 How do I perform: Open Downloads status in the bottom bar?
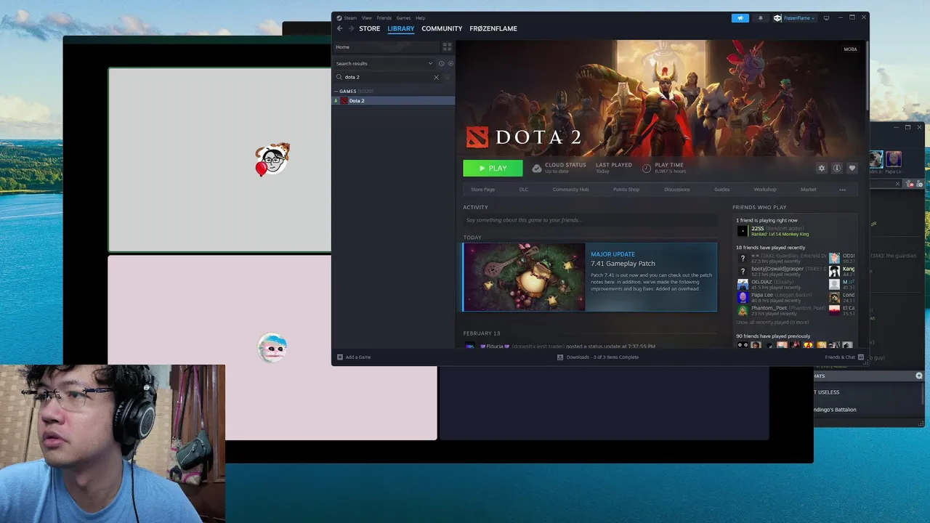point(598,357)
